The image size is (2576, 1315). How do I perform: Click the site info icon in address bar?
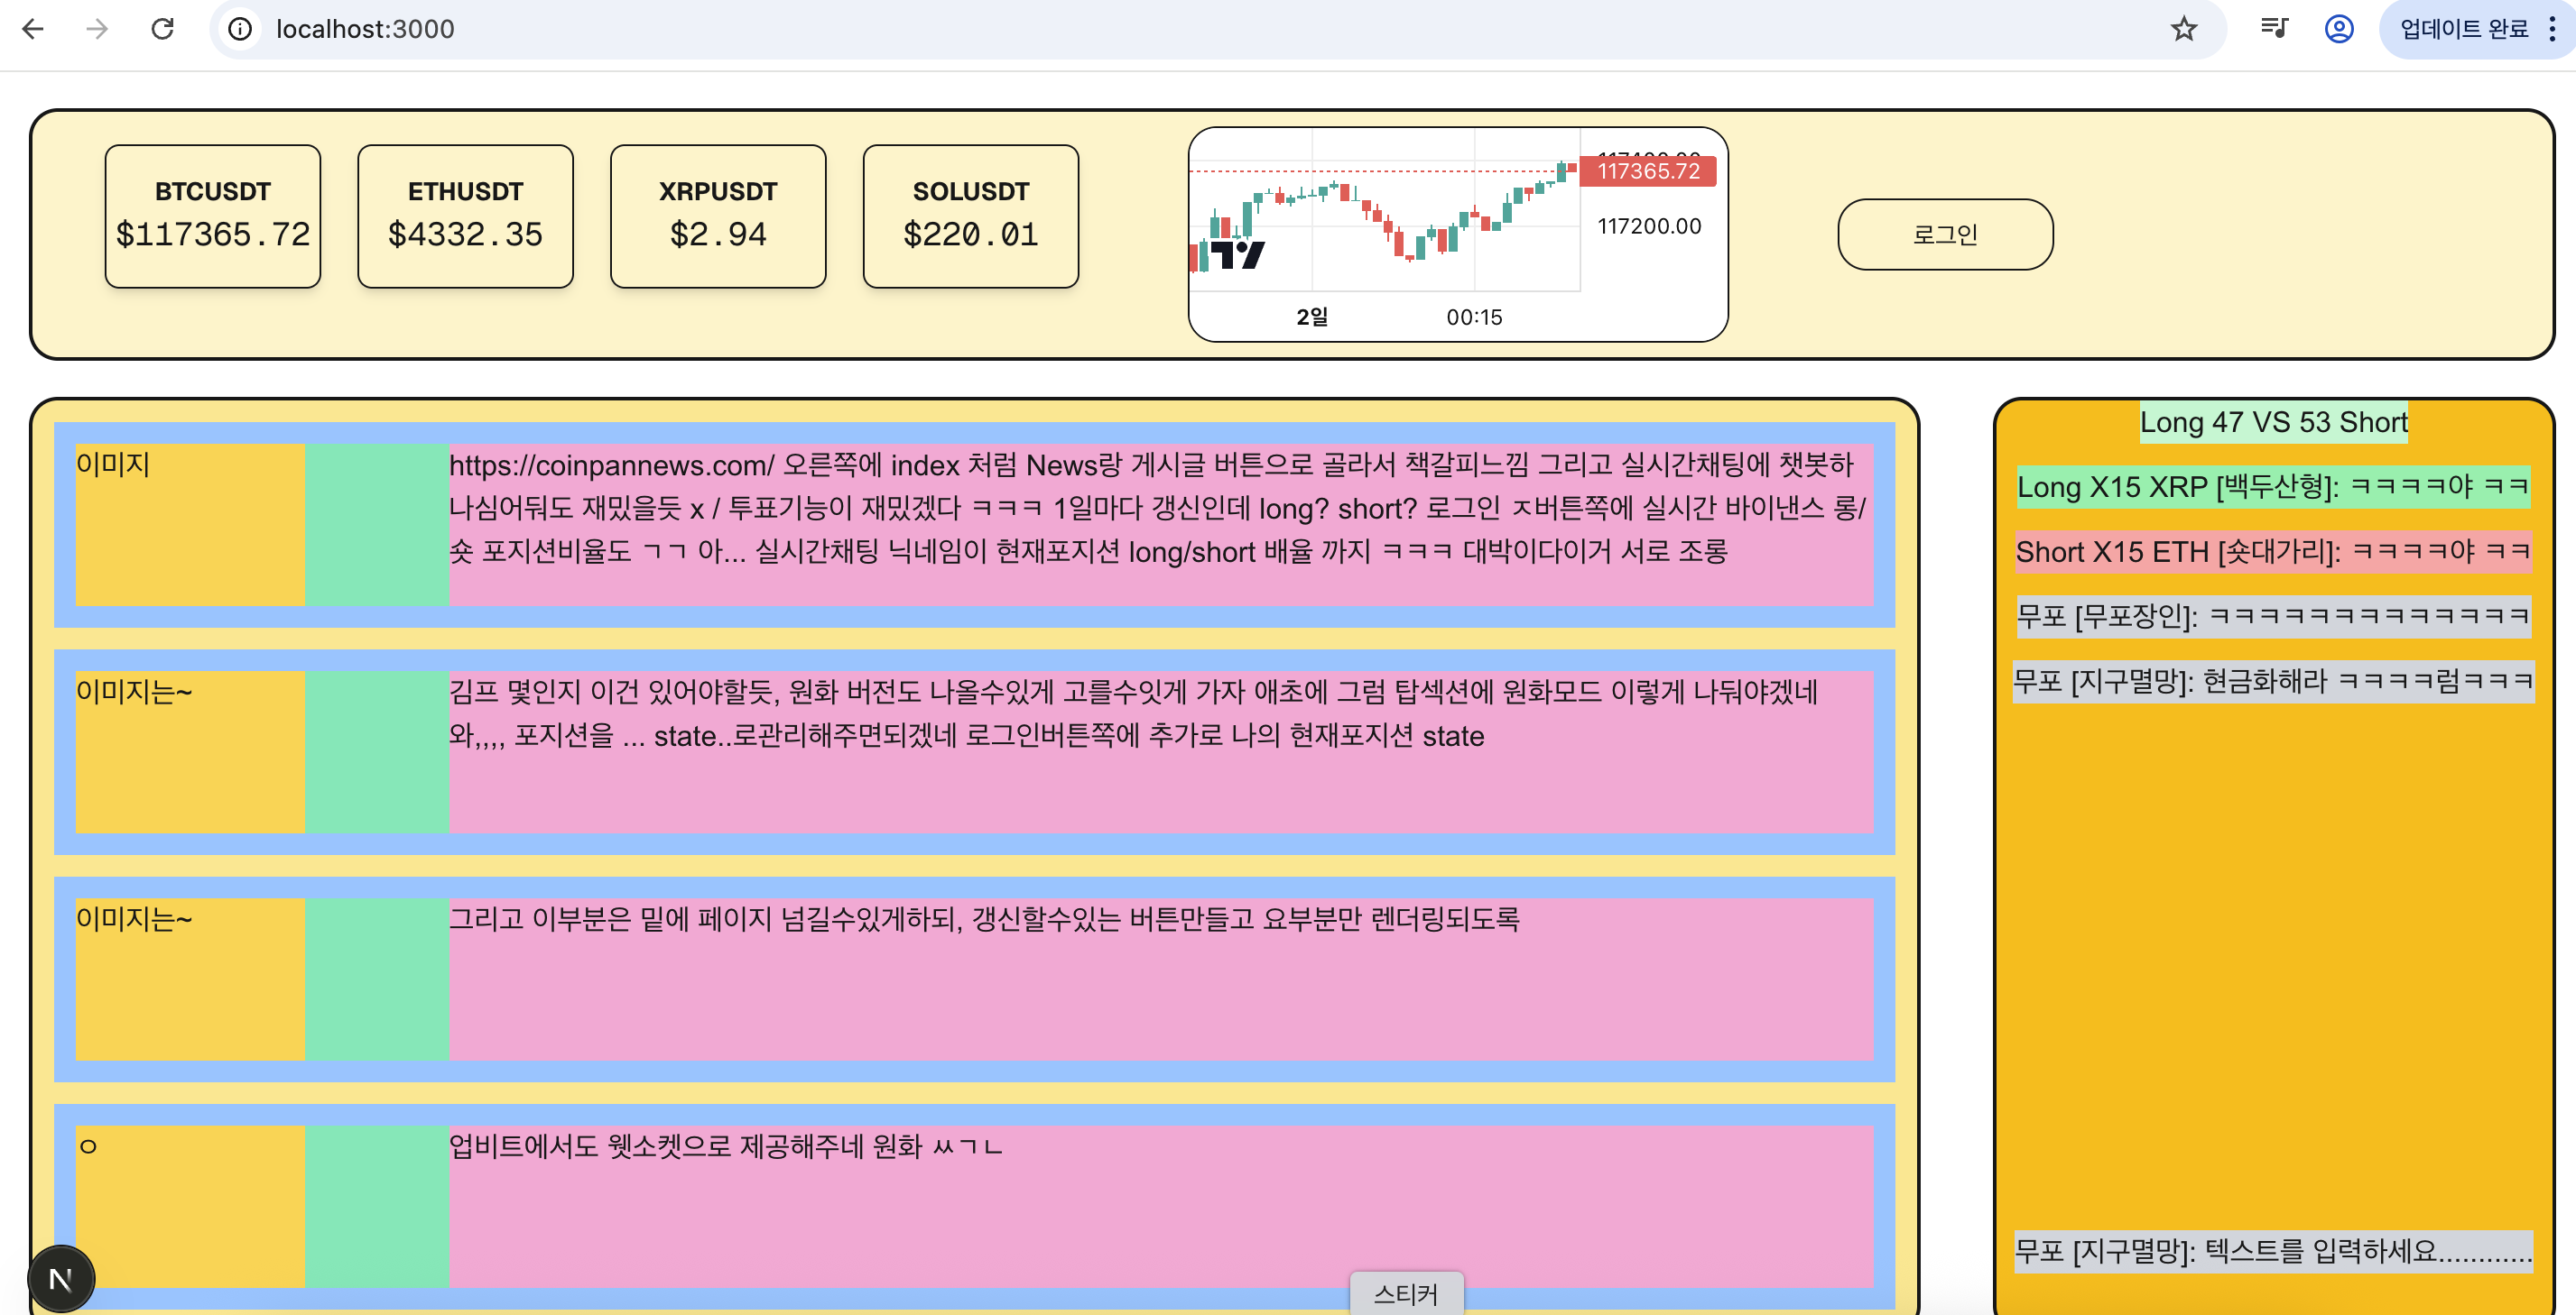(x=240, y=29)
